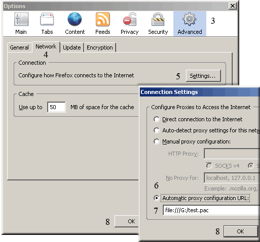Open the Content globe panel
Screen dimensions: 260x242
pyautogui.click(x=75, y=24)
